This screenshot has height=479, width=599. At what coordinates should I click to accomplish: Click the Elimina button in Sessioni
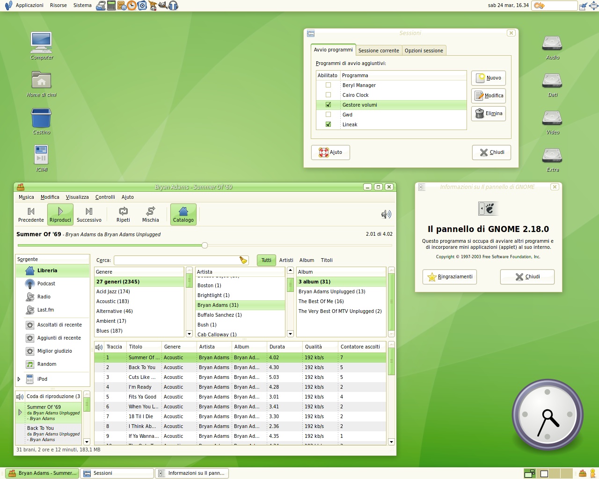[x=489, y=114]
